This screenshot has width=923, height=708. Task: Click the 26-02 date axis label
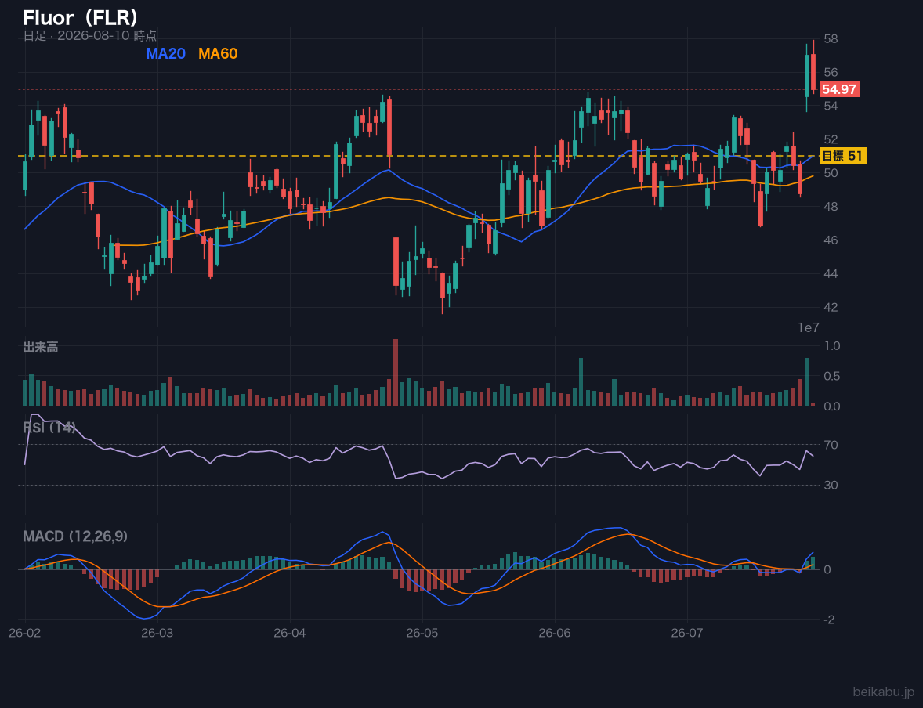click(25, 634)
